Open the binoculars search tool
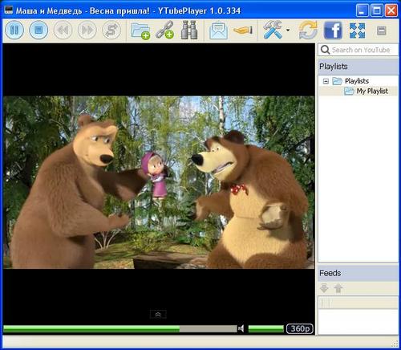The image size is (401, 350). pos(189,30)
